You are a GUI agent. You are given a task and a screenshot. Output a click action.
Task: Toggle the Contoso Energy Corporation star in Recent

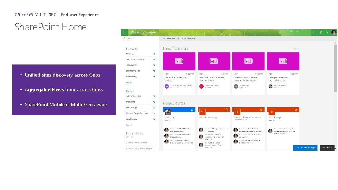click(154, 113)
